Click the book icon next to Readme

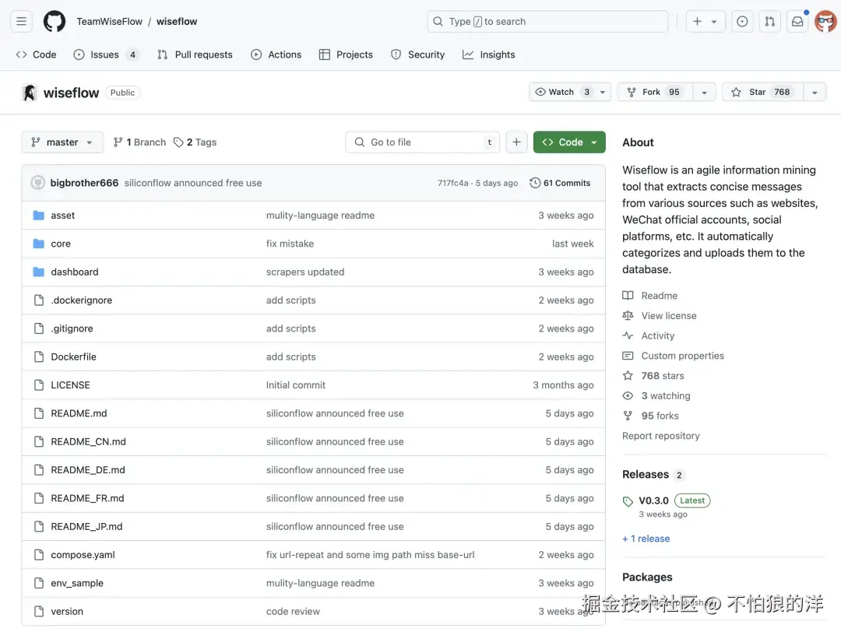click(x=628, y=295)
